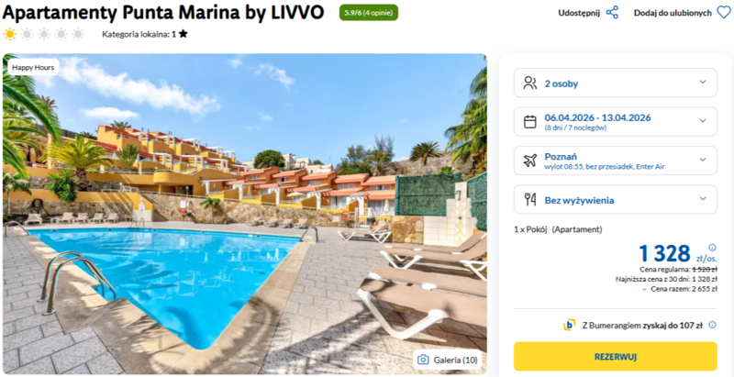This screenshot has height=377, width=734.
Task: Click the info icon next to Bumerang offer
Action: pyautogui.click(x=713, y=325)
